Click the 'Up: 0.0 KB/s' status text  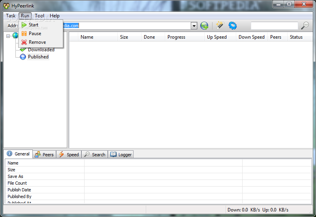[275, 210]
